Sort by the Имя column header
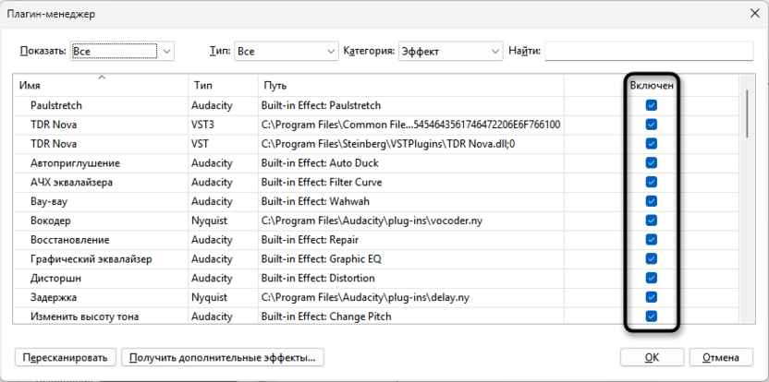The width and height of the screenshot is (769, 382). coord(101,85)
